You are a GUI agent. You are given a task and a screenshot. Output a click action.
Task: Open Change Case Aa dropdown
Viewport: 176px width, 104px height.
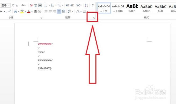24,5
